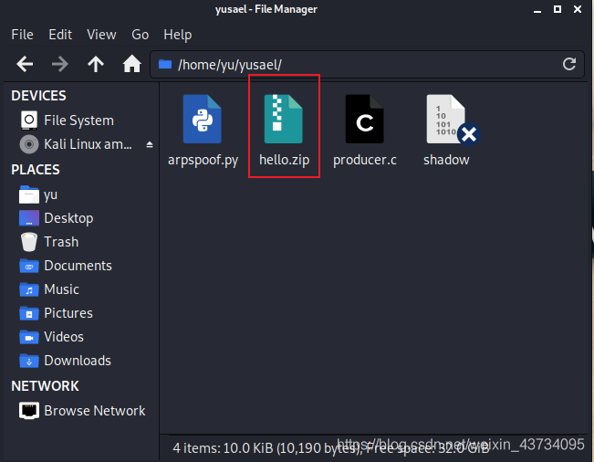Click the Documents folder icon

(x=29, y=266)
